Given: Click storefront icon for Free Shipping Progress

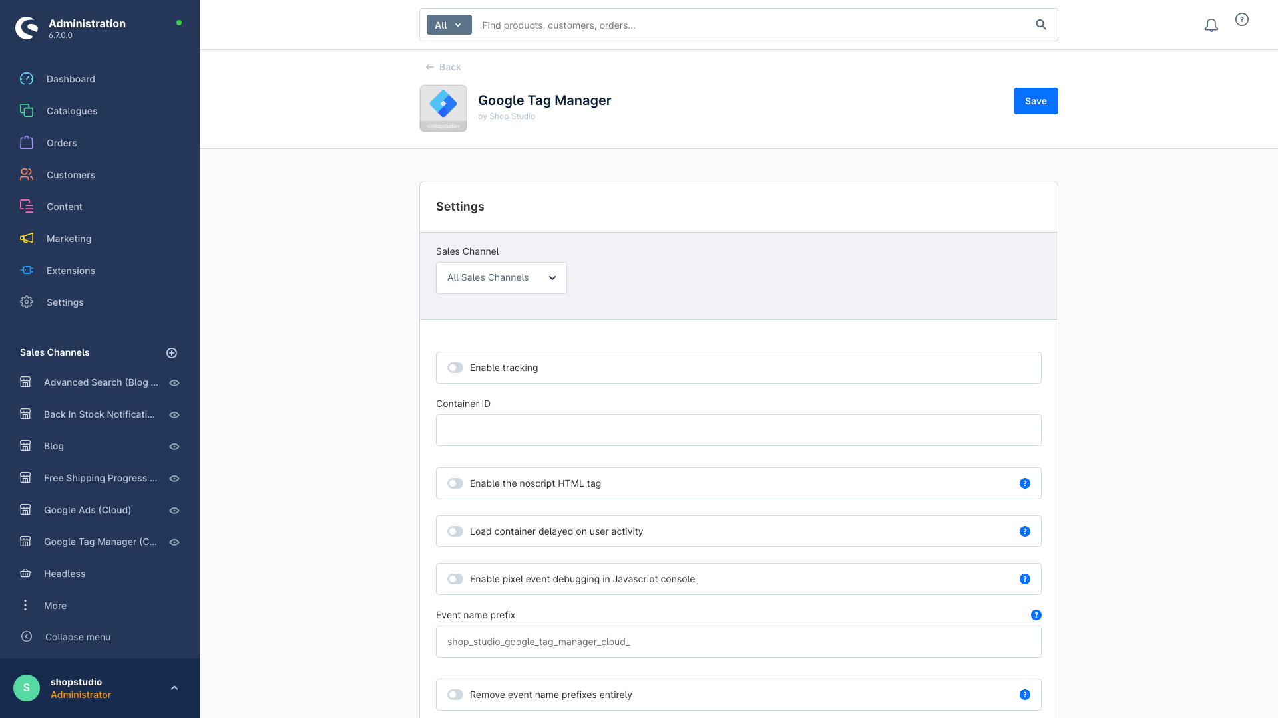Looking at the screenshot, I should pyautogui.click(x=25, y=478).
